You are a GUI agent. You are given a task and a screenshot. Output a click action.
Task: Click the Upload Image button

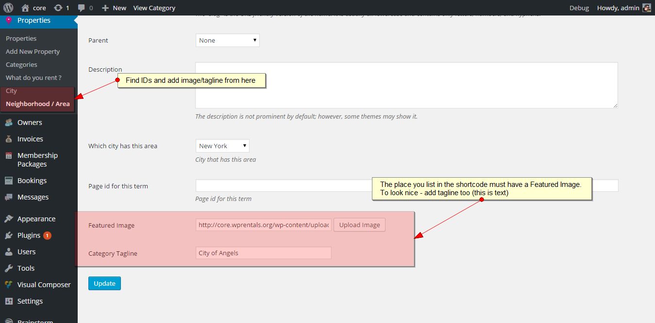coord(359,225)
